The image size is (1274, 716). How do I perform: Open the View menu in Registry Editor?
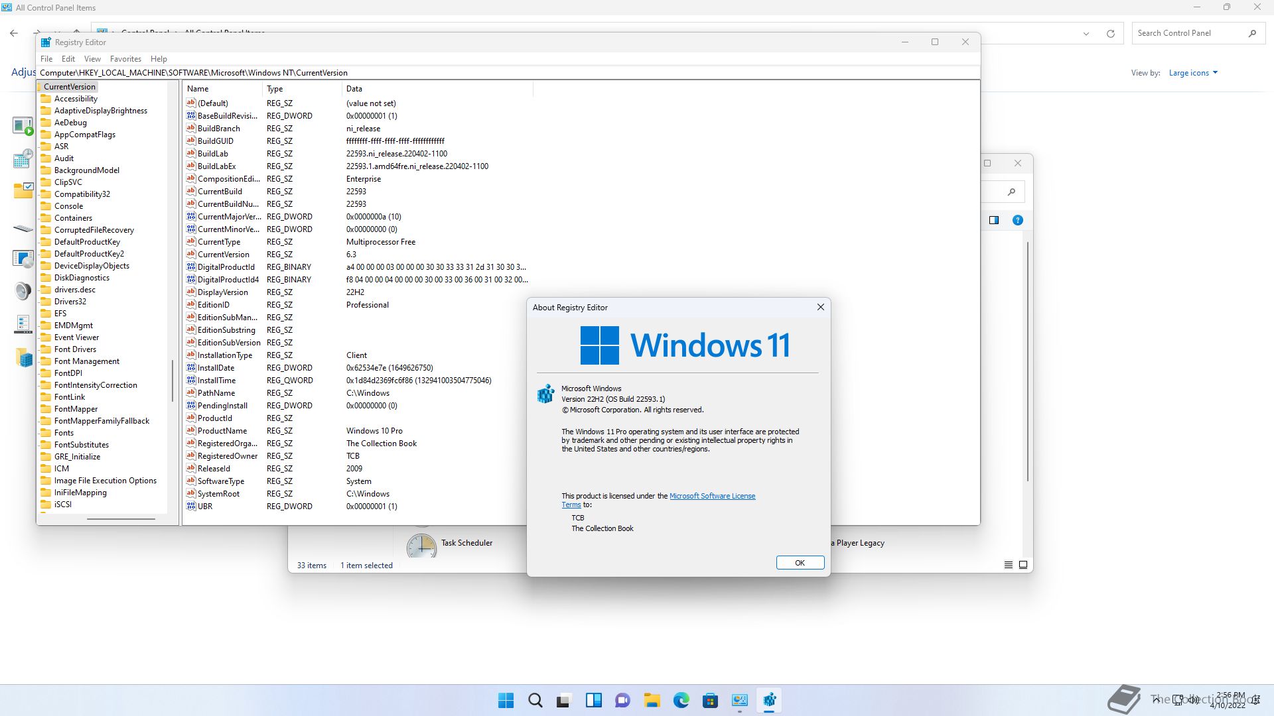point(92,59)
